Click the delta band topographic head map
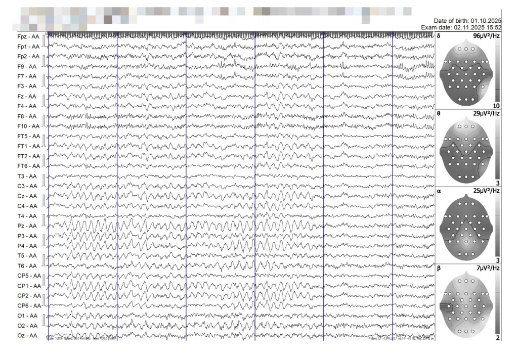 (466, 72)
